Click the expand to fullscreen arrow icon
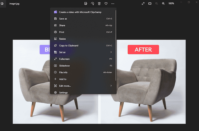 [143, 3]
